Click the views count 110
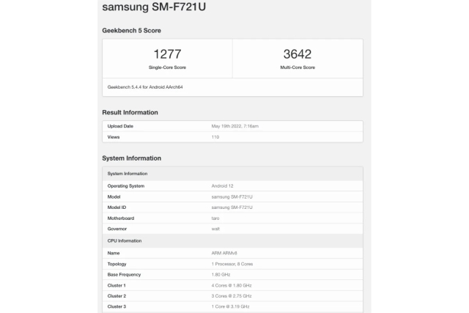Viewport: 469px width, 313px height. 215,137
